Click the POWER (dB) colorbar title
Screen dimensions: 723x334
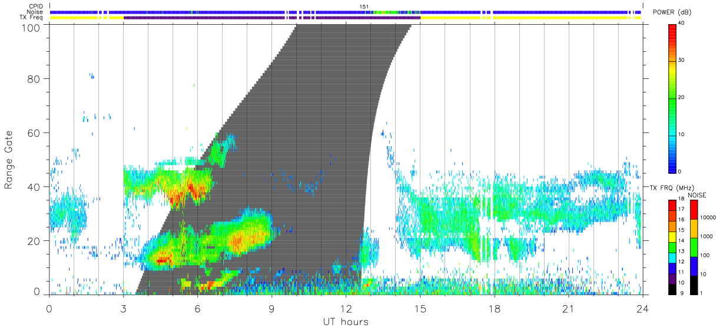coord(672,12)
